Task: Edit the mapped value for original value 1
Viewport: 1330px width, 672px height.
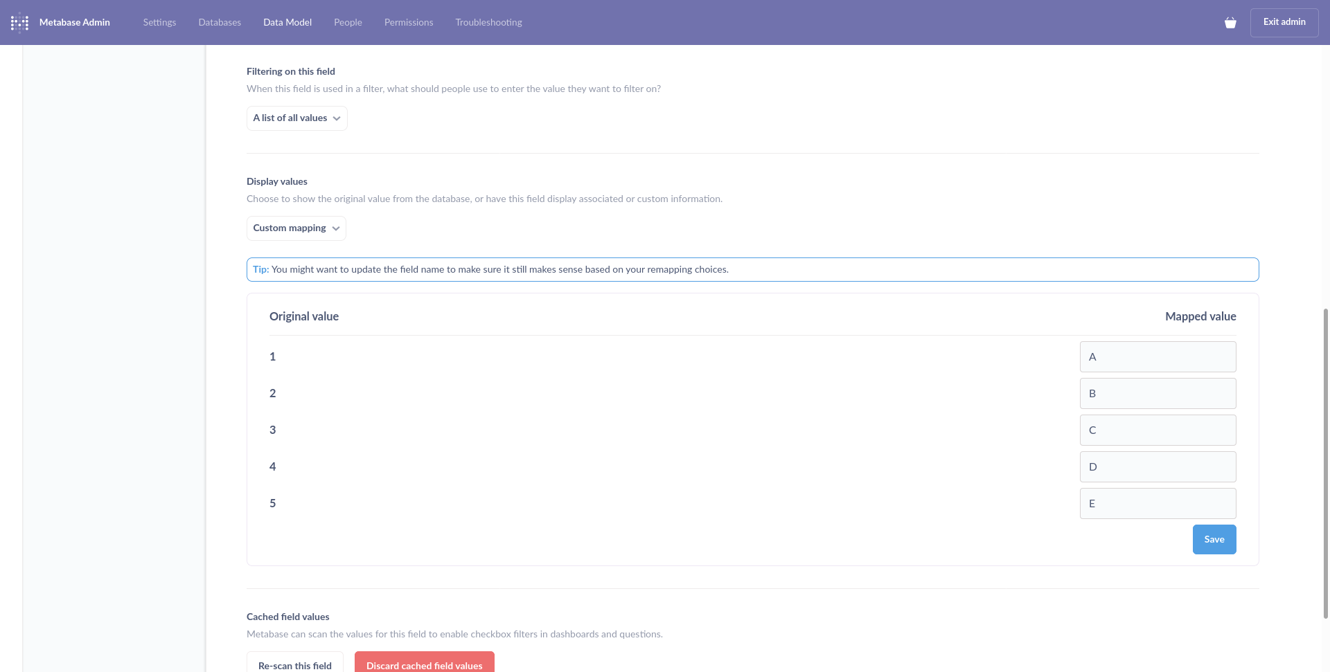Action: click(1157, 356)
